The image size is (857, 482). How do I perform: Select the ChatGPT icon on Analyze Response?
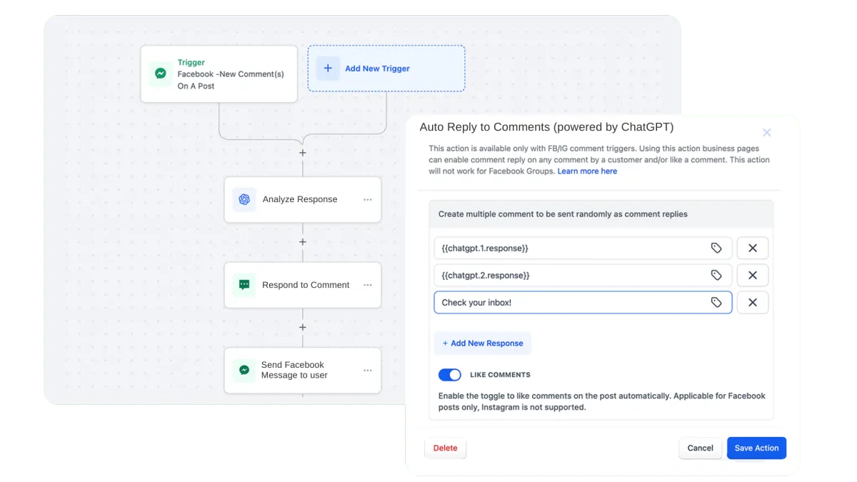(x=244, y=200)
